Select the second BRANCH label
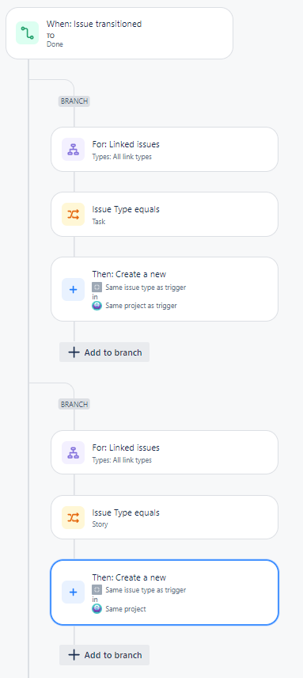 (74, 404)
